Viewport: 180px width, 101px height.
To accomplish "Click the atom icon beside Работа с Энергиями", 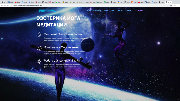I will (39, 61).
